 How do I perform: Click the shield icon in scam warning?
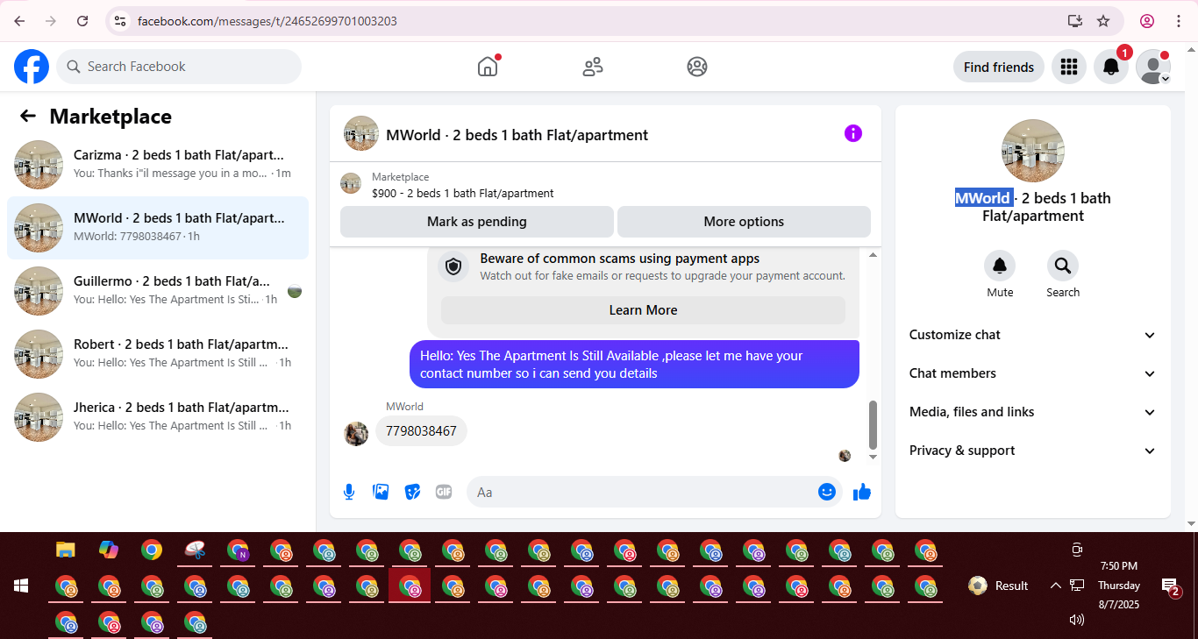pyautogui.click(x=453, y=266)
